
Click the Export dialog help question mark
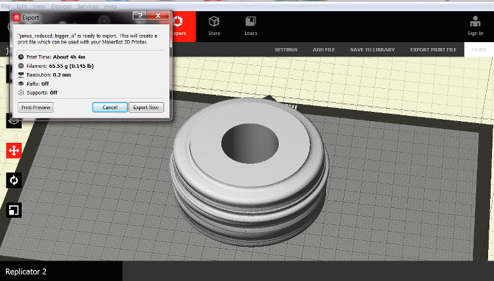point(140,15)
